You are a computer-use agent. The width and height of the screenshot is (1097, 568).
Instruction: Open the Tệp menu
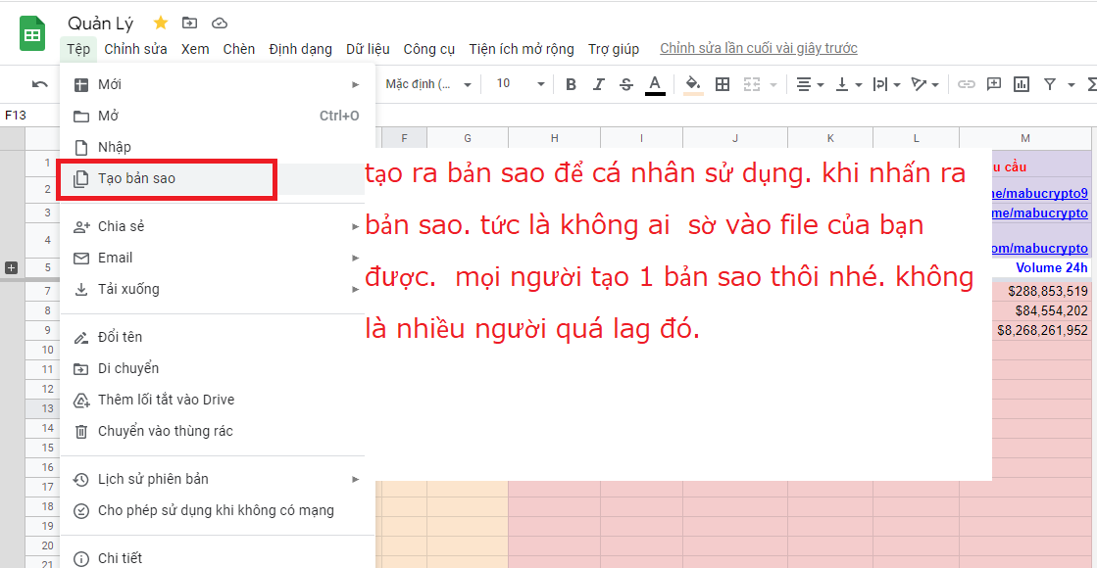click(78, 49)
